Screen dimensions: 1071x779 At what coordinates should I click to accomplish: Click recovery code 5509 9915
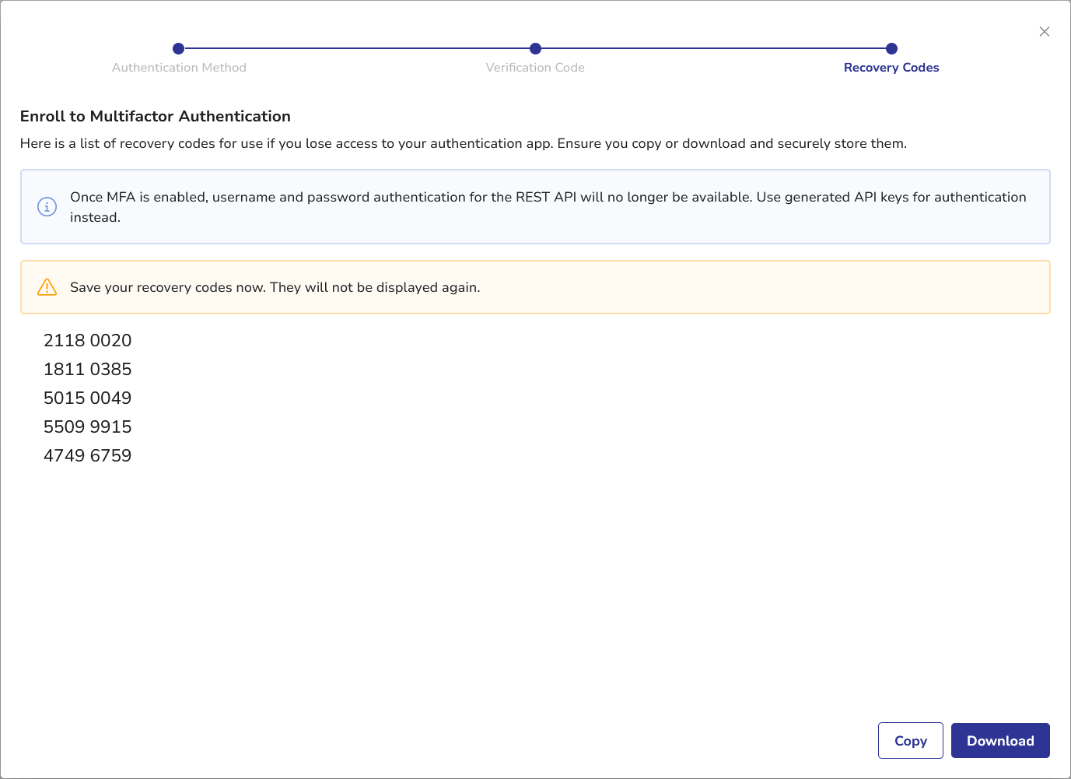[x=88, y=426]
